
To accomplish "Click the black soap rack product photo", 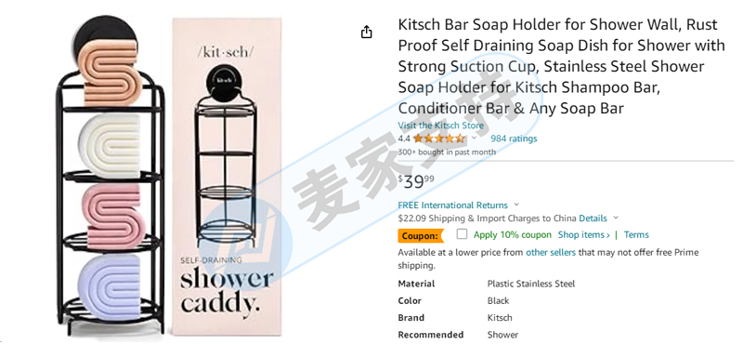I will [x=111, y=176].
